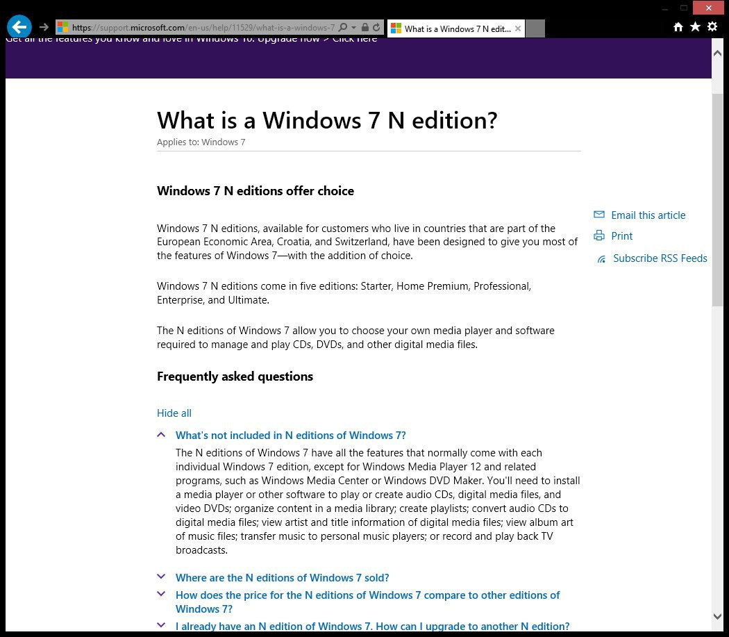
Task: Click the RSS feed icon
Action: pos(602,258)
